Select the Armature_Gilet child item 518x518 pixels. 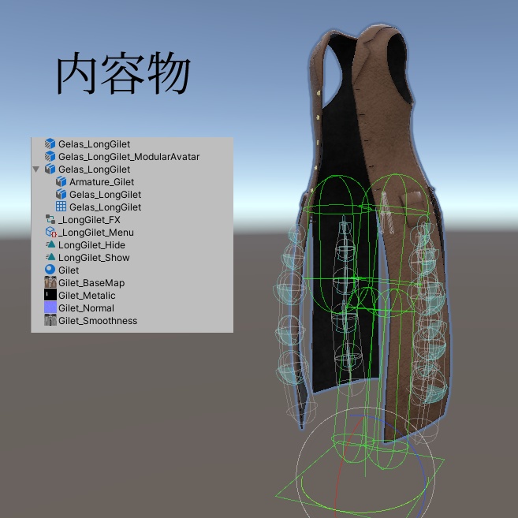(x=102, y=181)
